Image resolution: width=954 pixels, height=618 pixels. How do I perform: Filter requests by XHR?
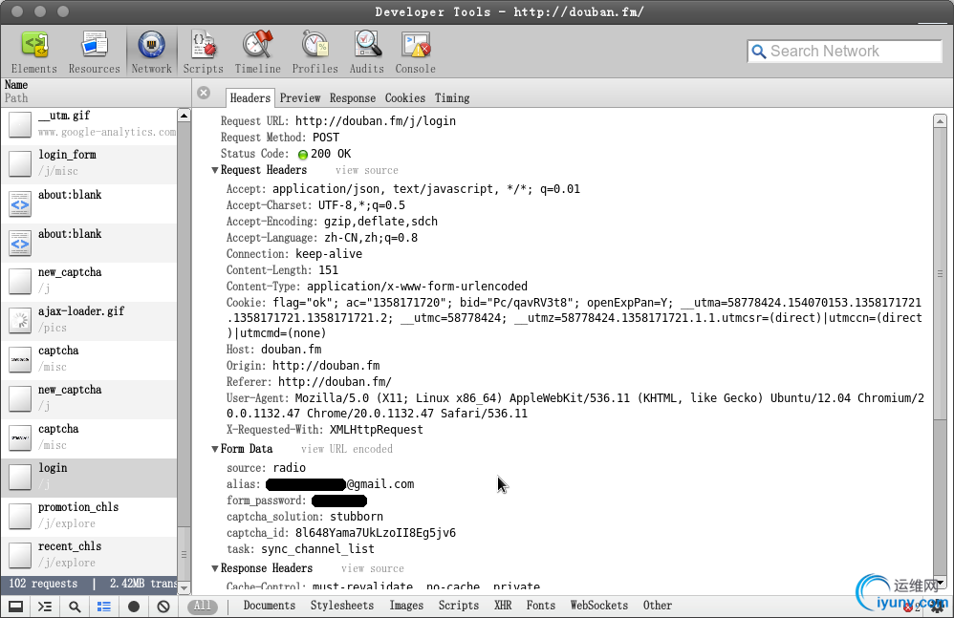tap(503, 606)
